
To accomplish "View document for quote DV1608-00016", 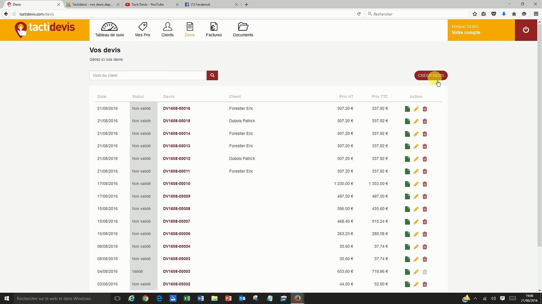I will click(x=407, y=109).
